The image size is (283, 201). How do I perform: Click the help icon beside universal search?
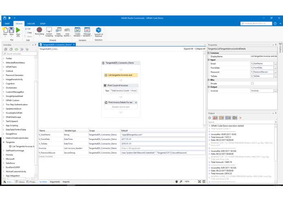275,24
